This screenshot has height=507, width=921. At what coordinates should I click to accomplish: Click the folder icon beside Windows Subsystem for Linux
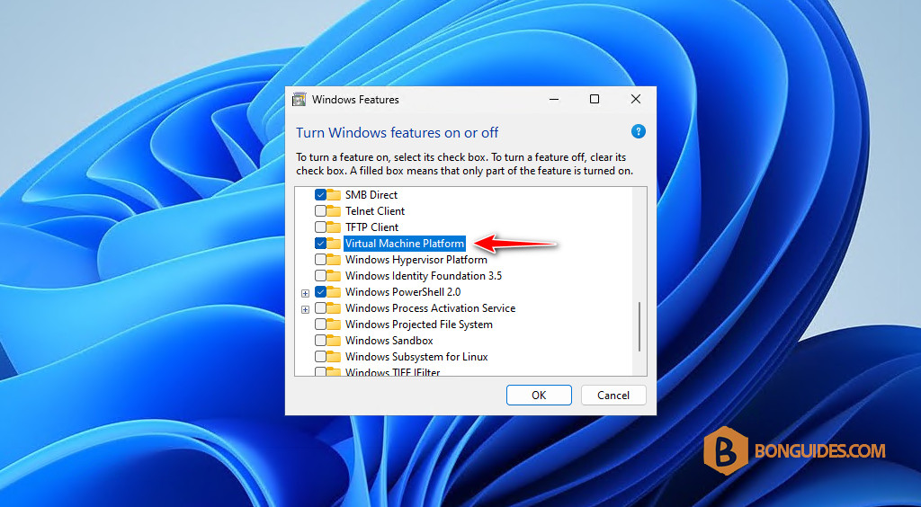coord(334,357)
